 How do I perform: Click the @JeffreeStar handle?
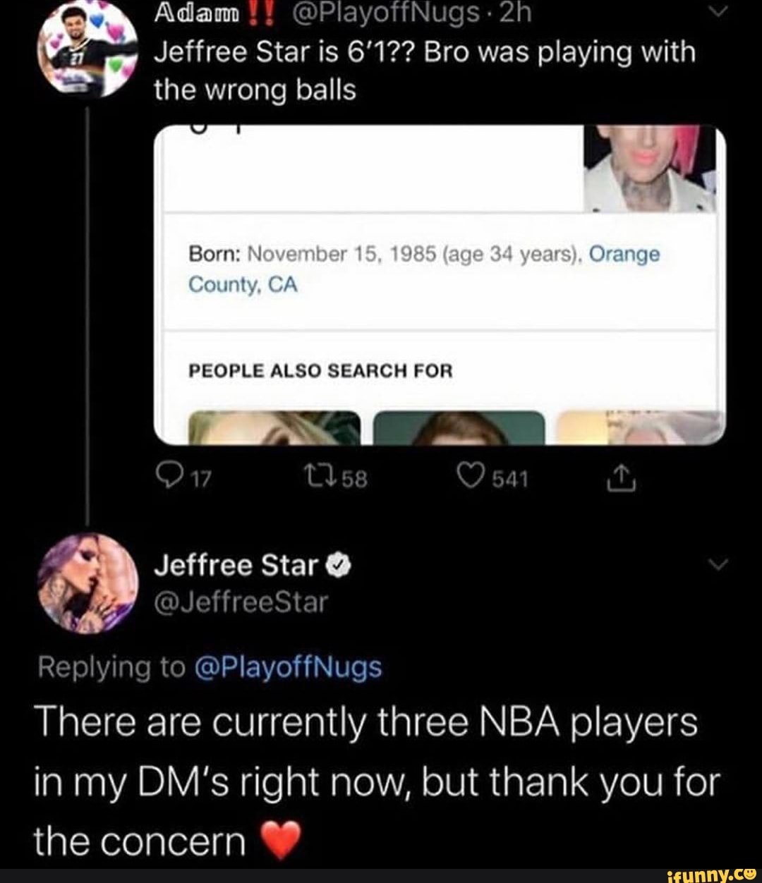(241, 602)
